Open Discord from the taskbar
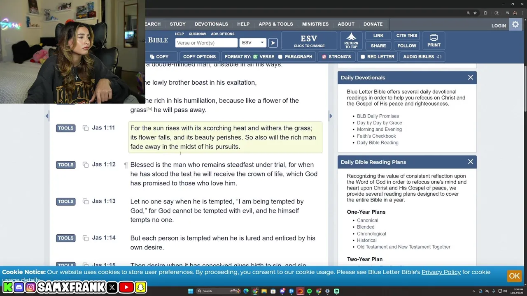Screen dimensions: 527x296 tap(282, 291)
